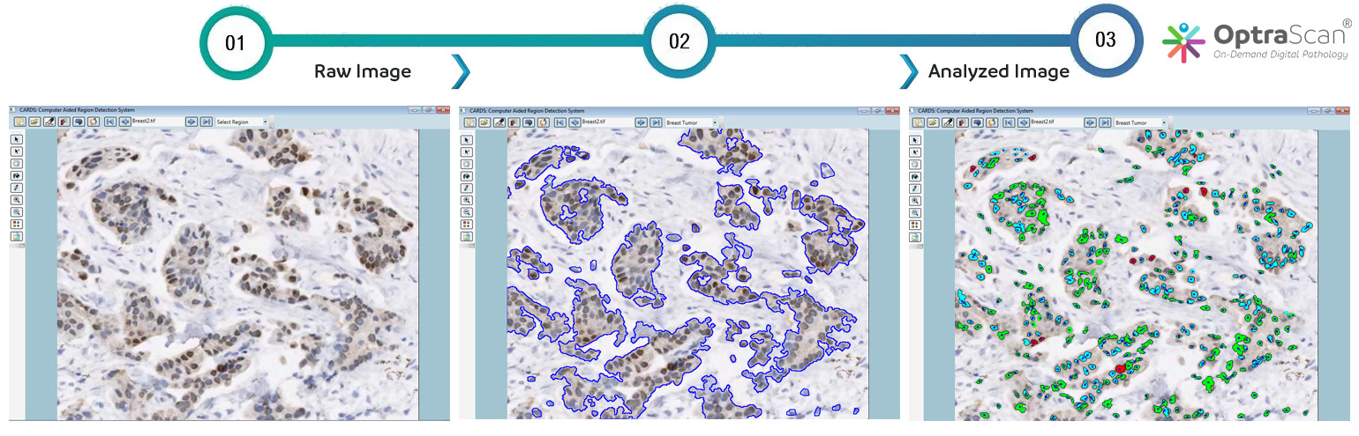
Task: Click the open folder icon in Raw Image window
Action: tap(34, 122)
